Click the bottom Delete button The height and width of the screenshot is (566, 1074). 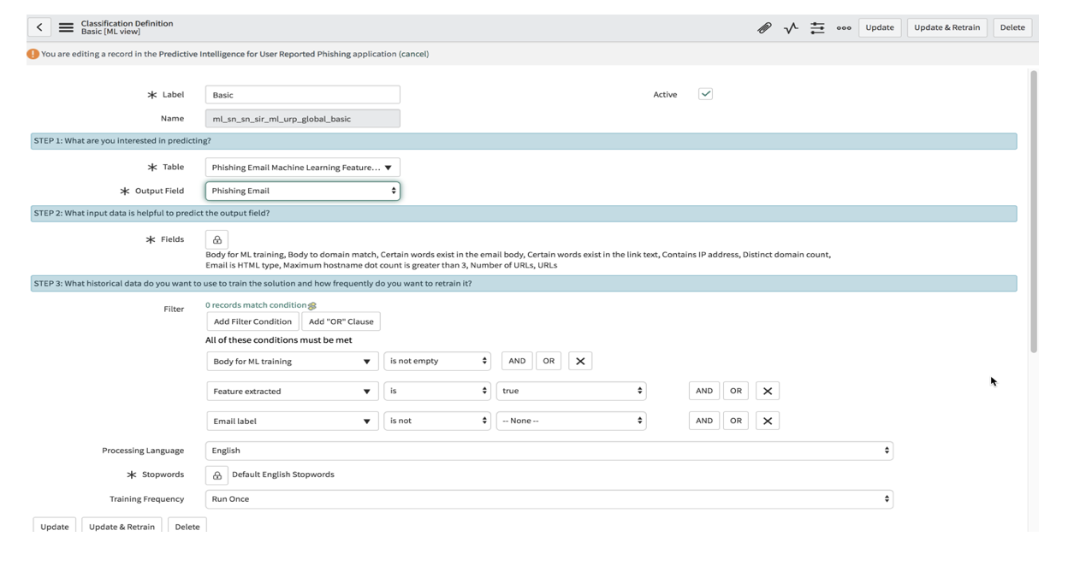pyautogui.click(x=187, y=527)
